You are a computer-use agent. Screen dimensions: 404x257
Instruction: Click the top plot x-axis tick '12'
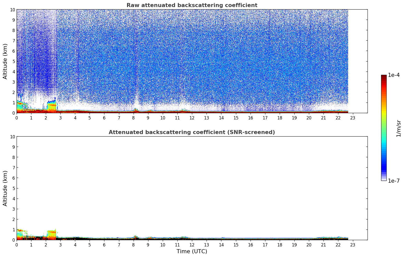click(192, 118)
